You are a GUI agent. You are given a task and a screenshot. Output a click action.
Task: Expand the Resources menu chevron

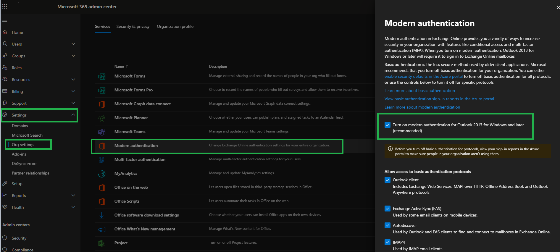pyautogui.click(x=73, y=79)
